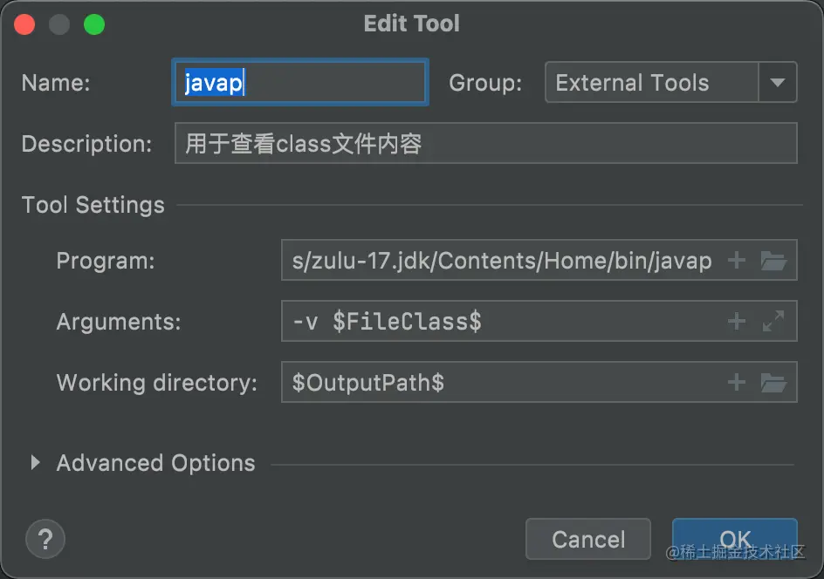Open the help question mark button
The image size is (824, 579).
pyautogui.click(x=45, y=538)
